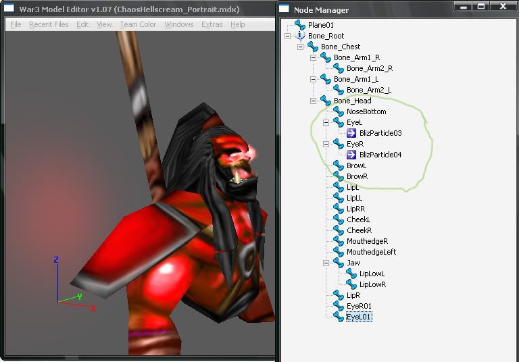Click the particle emitter icon beside BlizParticle03
The image size is (519, 362).
pos(351,133)
